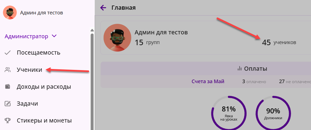Click the trophy icon for Стикеры и монеты
This screenshot has height=130, width=311.
(x=7, y=121)
